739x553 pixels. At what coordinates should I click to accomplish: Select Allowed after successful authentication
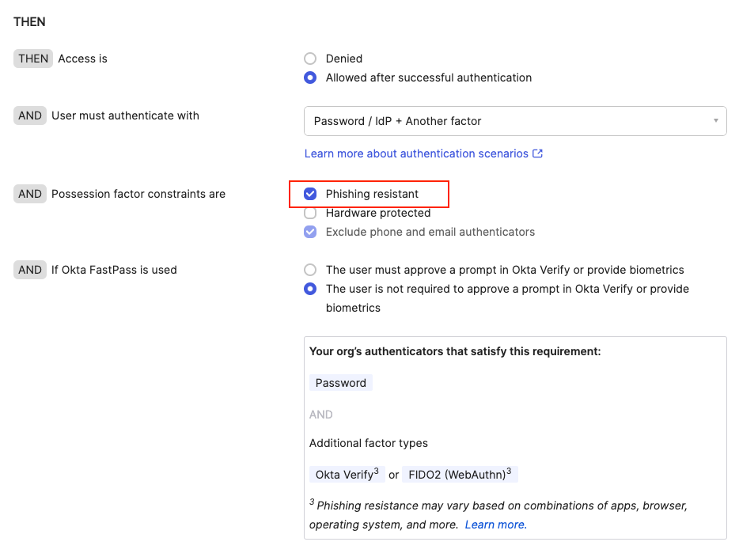310,78
